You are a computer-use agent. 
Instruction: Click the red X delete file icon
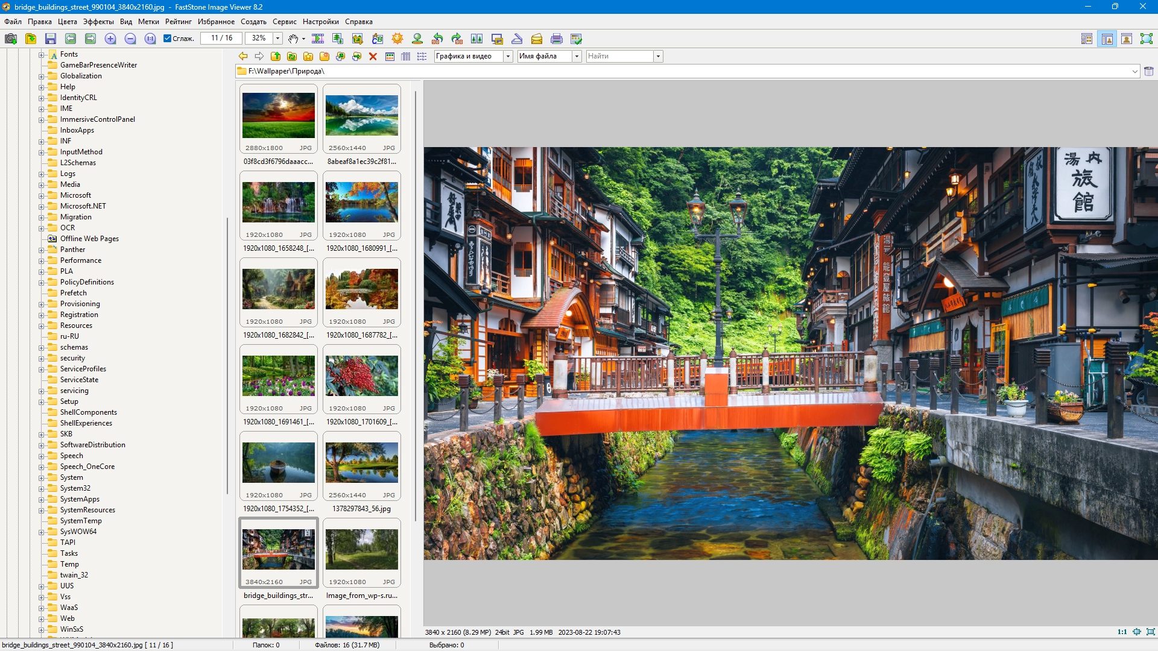[x=373, y=56]
